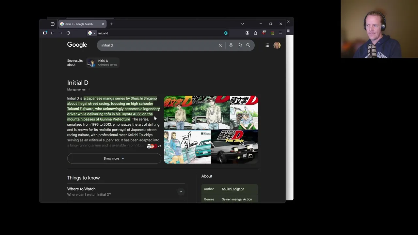Image resolution: width=418 pixels, height=235 pixels.
Task: Open the signed illustration thumbnail
Action: pos(187,147)
